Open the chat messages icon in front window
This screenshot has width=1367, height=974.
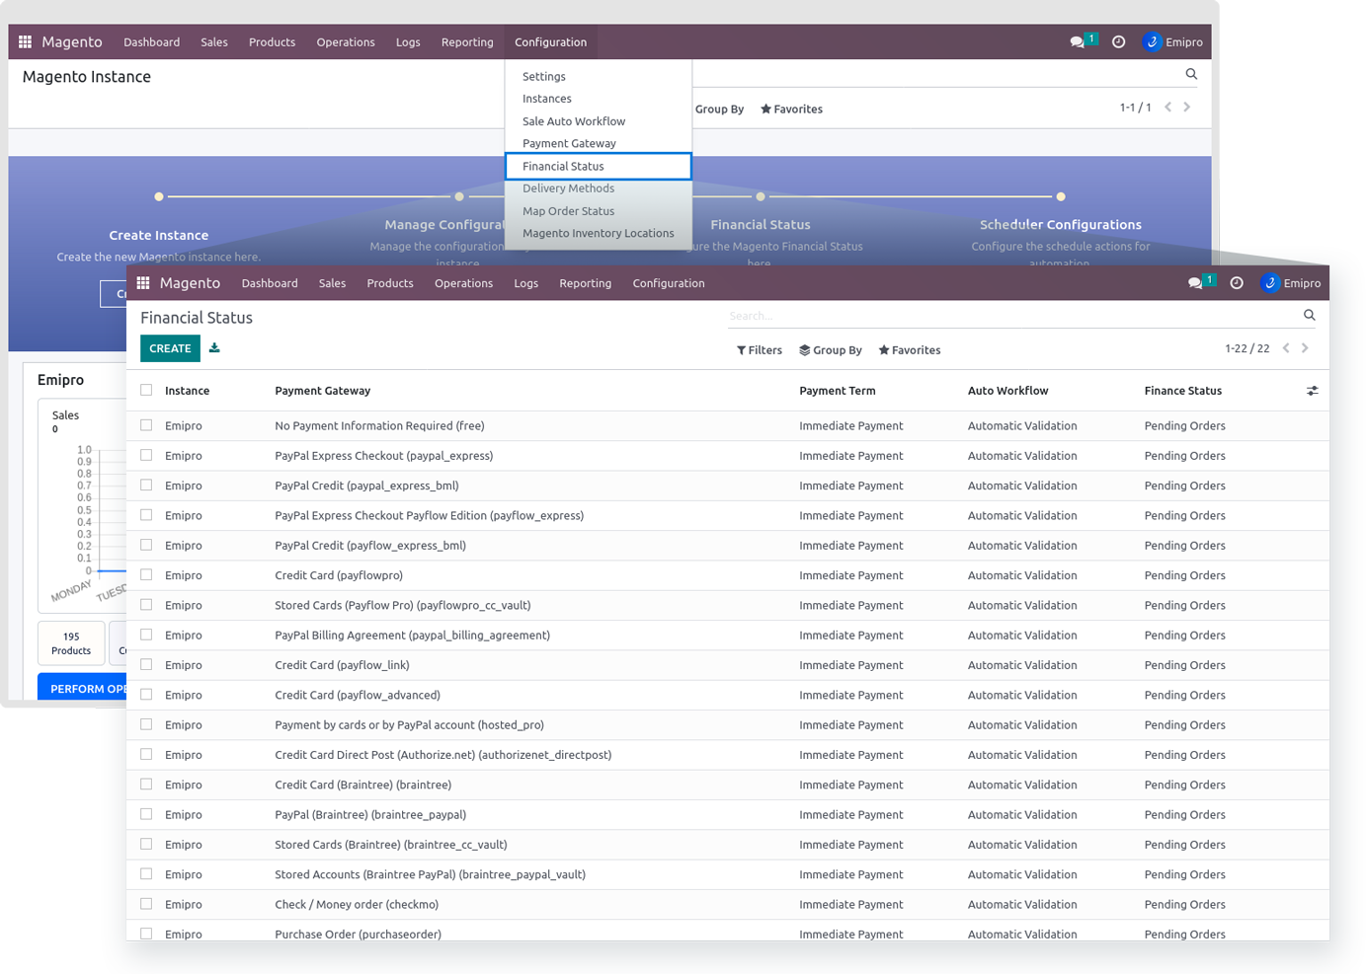(1195, 283)
